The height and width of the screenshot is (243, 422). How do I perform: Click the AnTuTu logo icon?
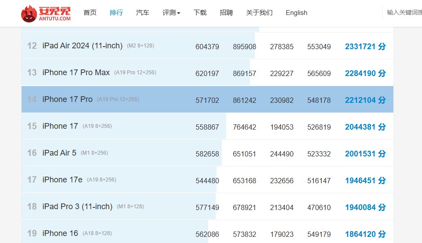pos(29,14)
